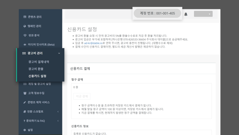
Task: Open 콘텐츠 관리 menu icon
Action: [x=25, y=17]
